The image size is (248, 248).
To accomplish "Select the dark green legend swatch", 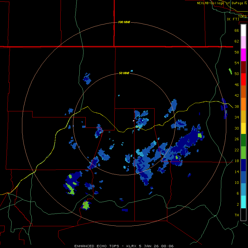I will coord(243,140).
